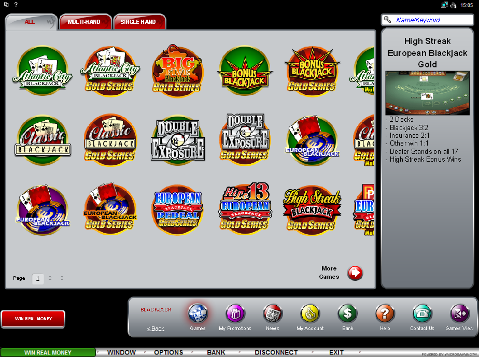Open the WINDOW menu in the bottom bar

click(x=121, y=352)
